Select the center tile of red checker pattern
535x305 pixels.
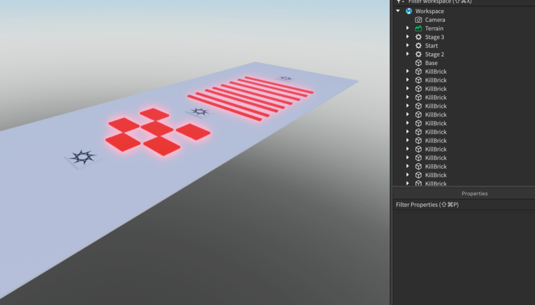pos(157,128)
